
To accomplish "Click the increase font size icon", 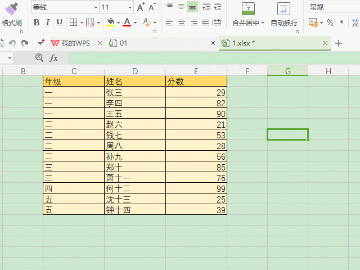I will (x=141, y=7).
